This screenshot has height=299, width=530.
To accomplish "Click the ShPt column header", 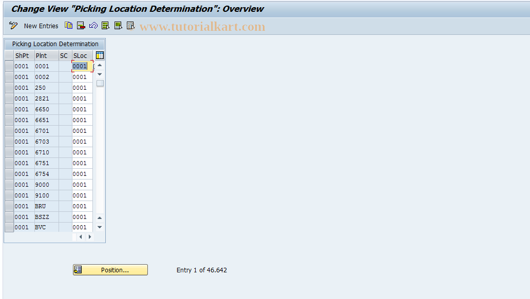I will [x=24, y=56].
